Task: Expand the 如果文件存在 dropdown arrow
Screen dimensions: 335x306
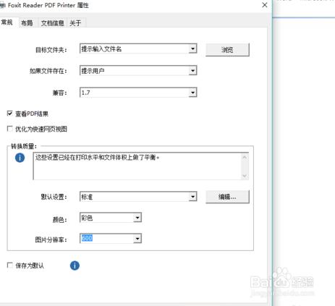Action: click(x=192, y=71)
